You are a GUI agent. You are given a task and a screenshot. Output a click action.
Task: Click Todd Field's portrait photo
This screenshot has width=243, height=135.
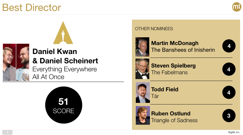tap(143, 93)
